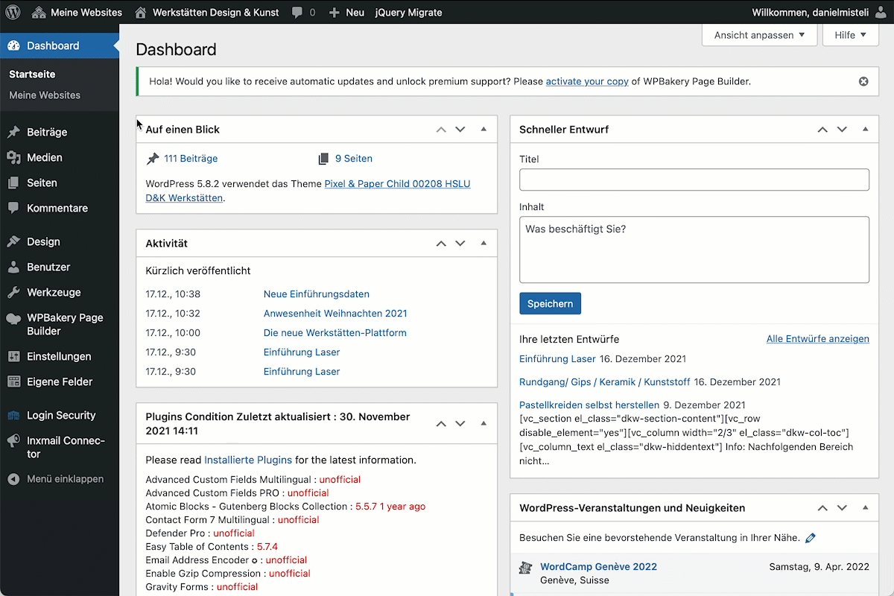Viewport: 894px width, 596px height.
Task: Open Benutzer via its person icon
Action: [13, 267]
